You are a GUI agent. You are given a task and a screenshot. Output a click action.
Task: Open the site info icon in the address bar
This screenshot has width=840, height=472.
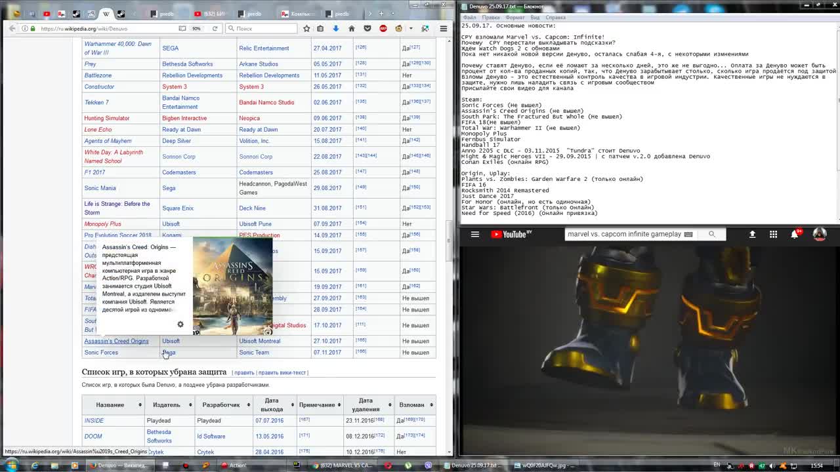(x=24, y=29)
